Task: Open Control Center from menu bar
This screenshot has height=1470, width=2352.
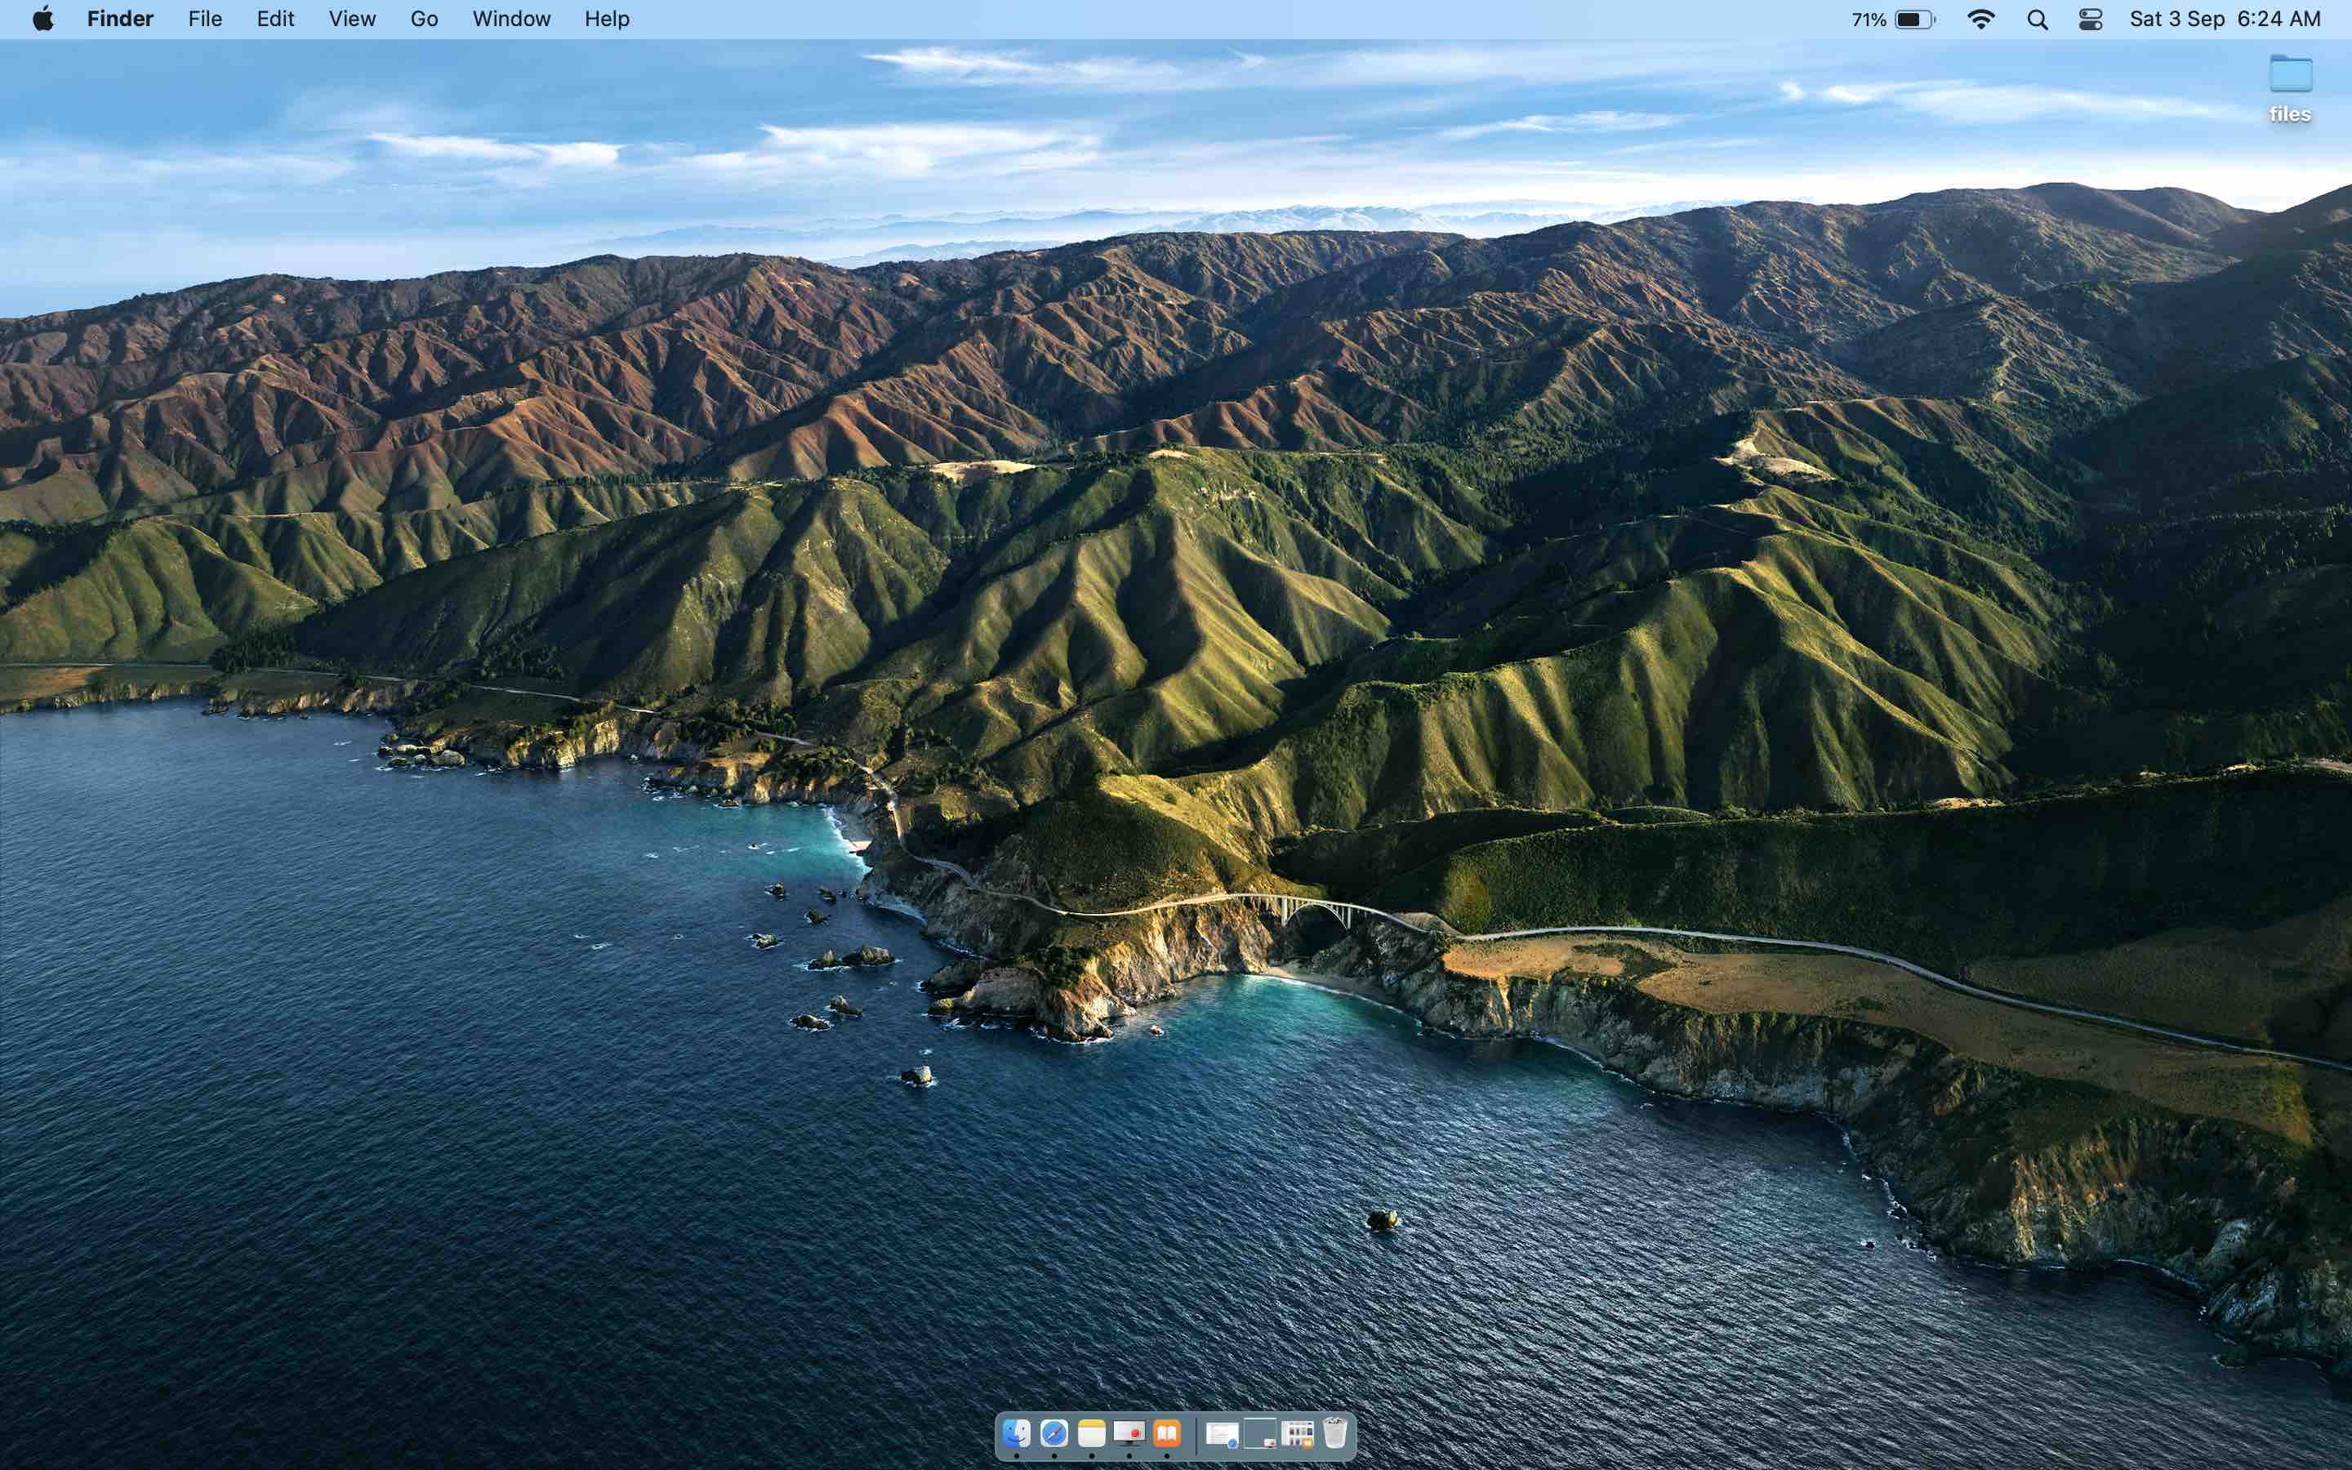Action: click(x=2090, y=20)
